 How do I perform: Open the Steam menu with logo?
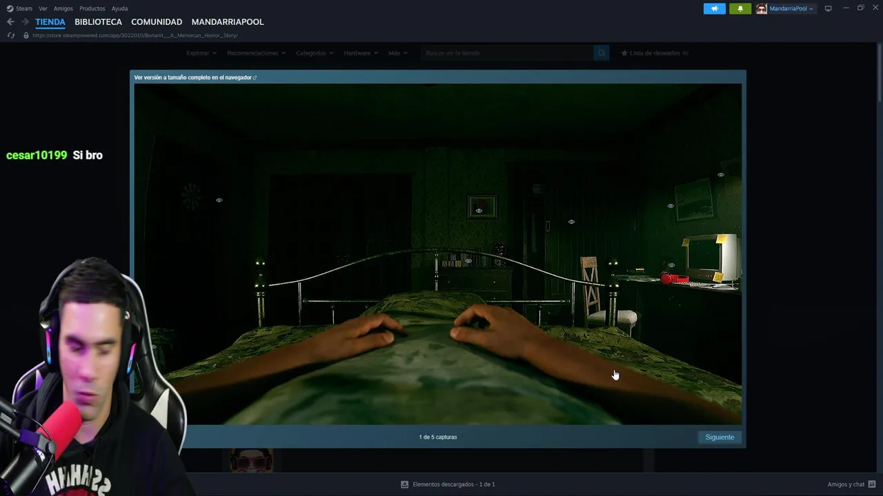pyautogui.click(x=19, y=8)
